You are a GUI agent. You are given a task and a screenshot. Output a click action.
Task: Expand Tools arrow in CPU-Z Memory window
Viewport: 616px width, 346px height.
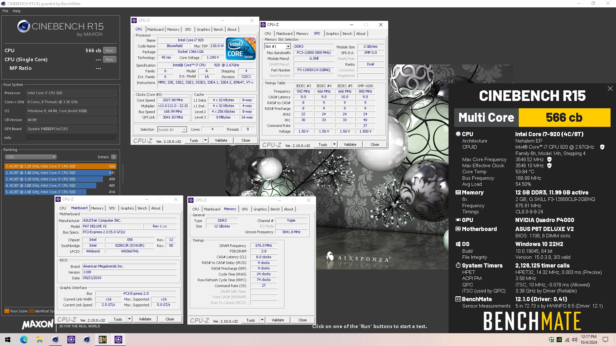(262, 320)
